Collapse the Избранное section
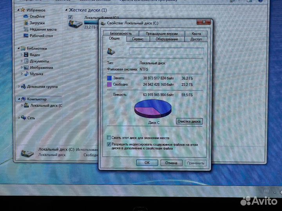Viewport: 282px width, 211px height. tap(18, 10)
